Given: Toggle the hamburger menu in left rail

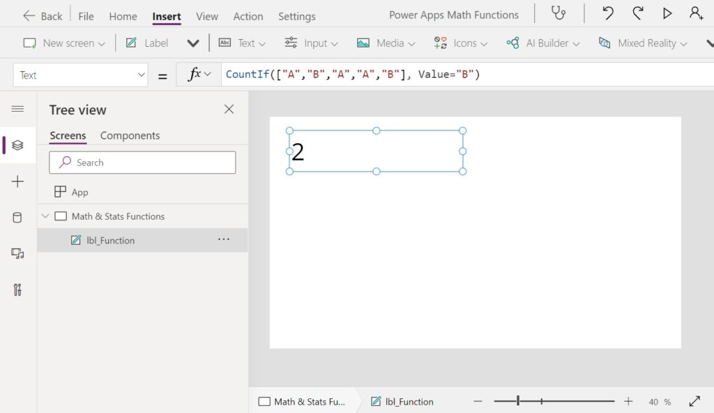Looking at the screenshot, I should [17, 109].
